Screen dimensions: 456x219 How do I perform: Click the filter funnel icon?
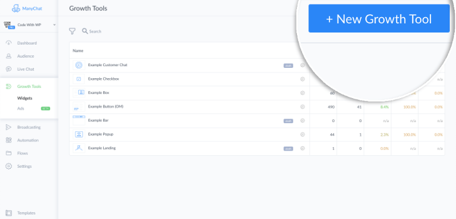tap(72, 31)
